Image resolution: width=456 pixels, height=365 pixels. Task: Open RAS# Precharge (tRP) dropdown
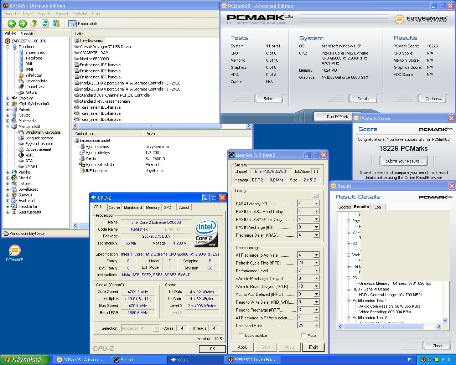[x=316, y=227]
